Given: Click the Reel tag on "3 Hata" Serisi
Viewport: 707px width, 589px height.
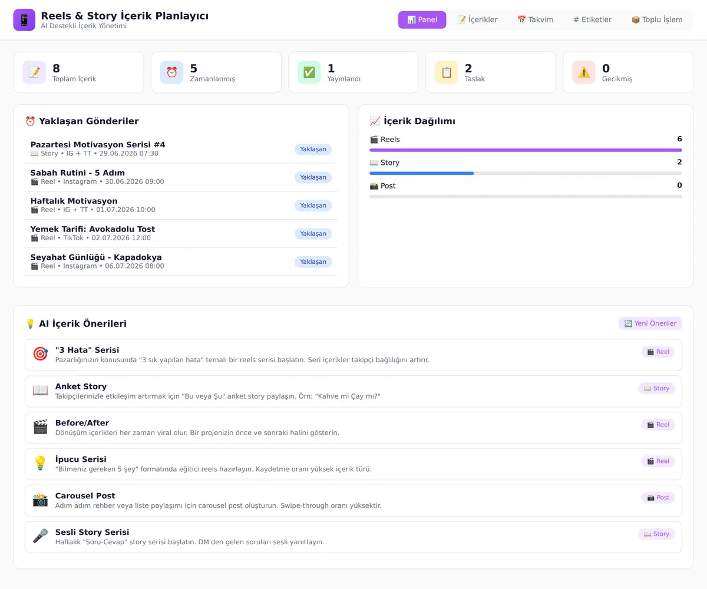Looking at the screenshot, I should (658, 352).
